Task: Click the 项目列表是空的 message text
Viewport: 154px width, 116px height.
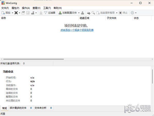Action: [76, 26]
